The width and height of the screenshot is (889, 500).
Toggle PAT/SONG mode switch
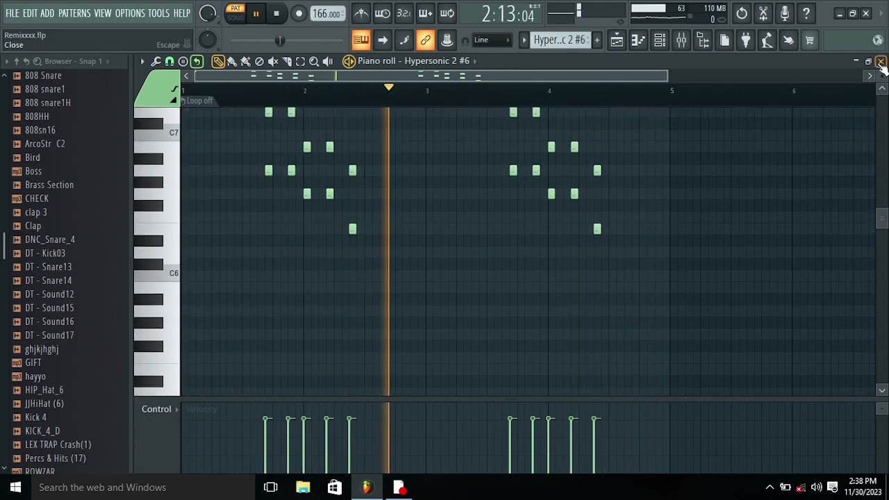(x=235, y=13)
